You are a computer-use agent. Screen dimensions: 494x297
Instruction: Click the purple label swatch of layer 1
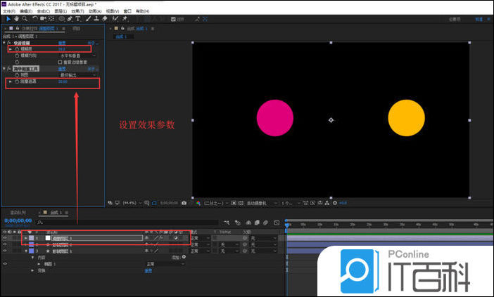click(32, 238)
